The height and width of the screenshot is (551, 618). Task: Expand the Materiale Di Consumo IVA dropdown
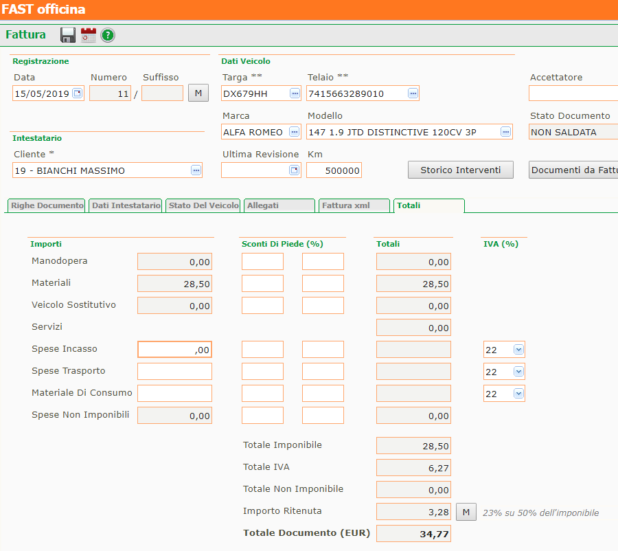(518, 394)
